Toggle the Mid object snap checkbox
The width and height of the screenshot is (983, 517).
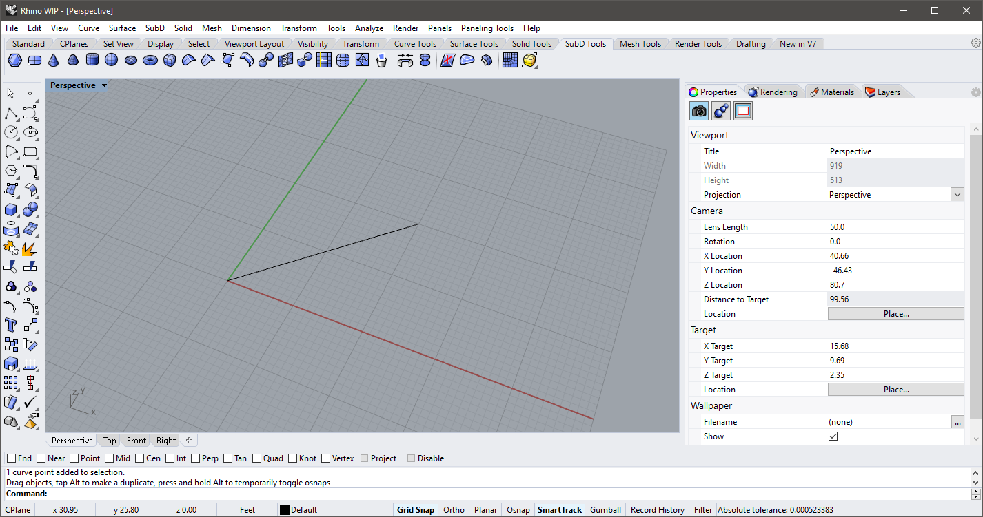[x=110, y=458]
